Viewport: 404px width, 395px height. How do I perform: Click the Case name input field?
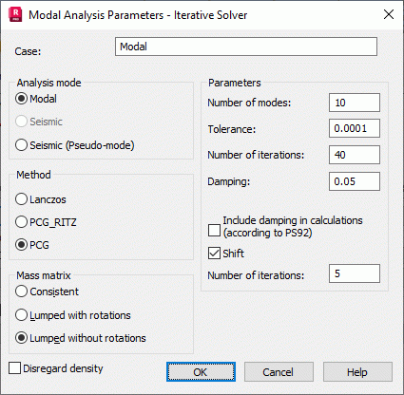pos(246,47)
